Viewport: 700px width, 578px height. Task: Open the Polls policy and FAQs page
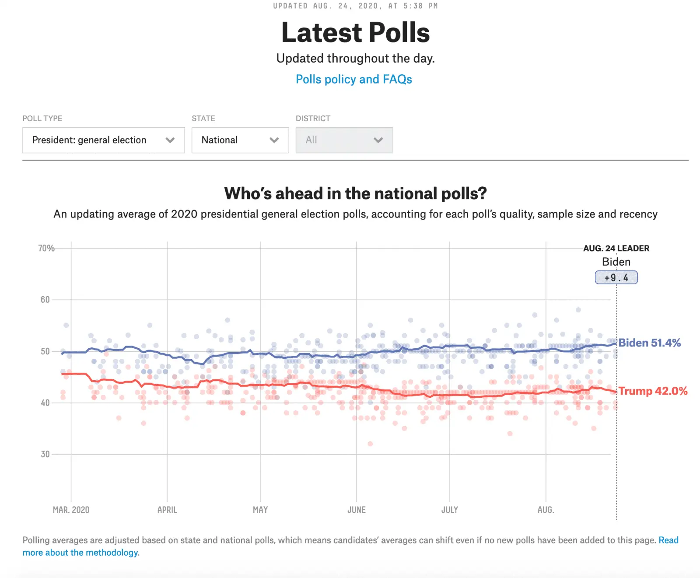(353, 79)
